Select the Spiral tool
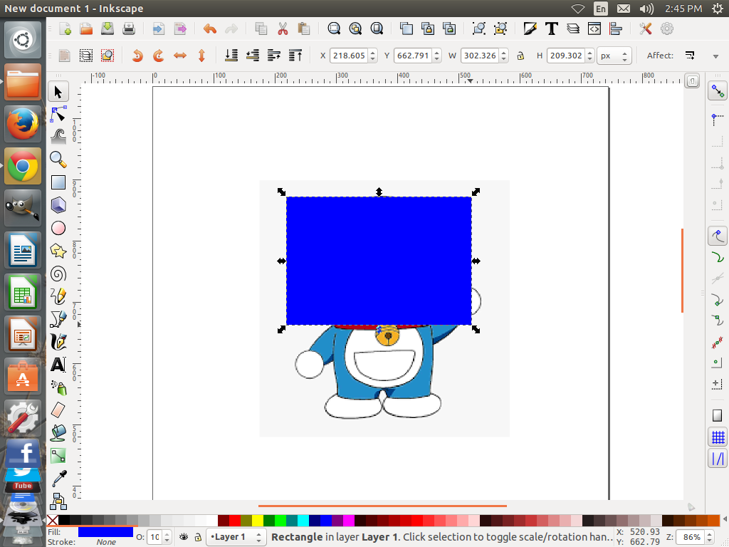 pyautogui.click(x=58, y=273)
